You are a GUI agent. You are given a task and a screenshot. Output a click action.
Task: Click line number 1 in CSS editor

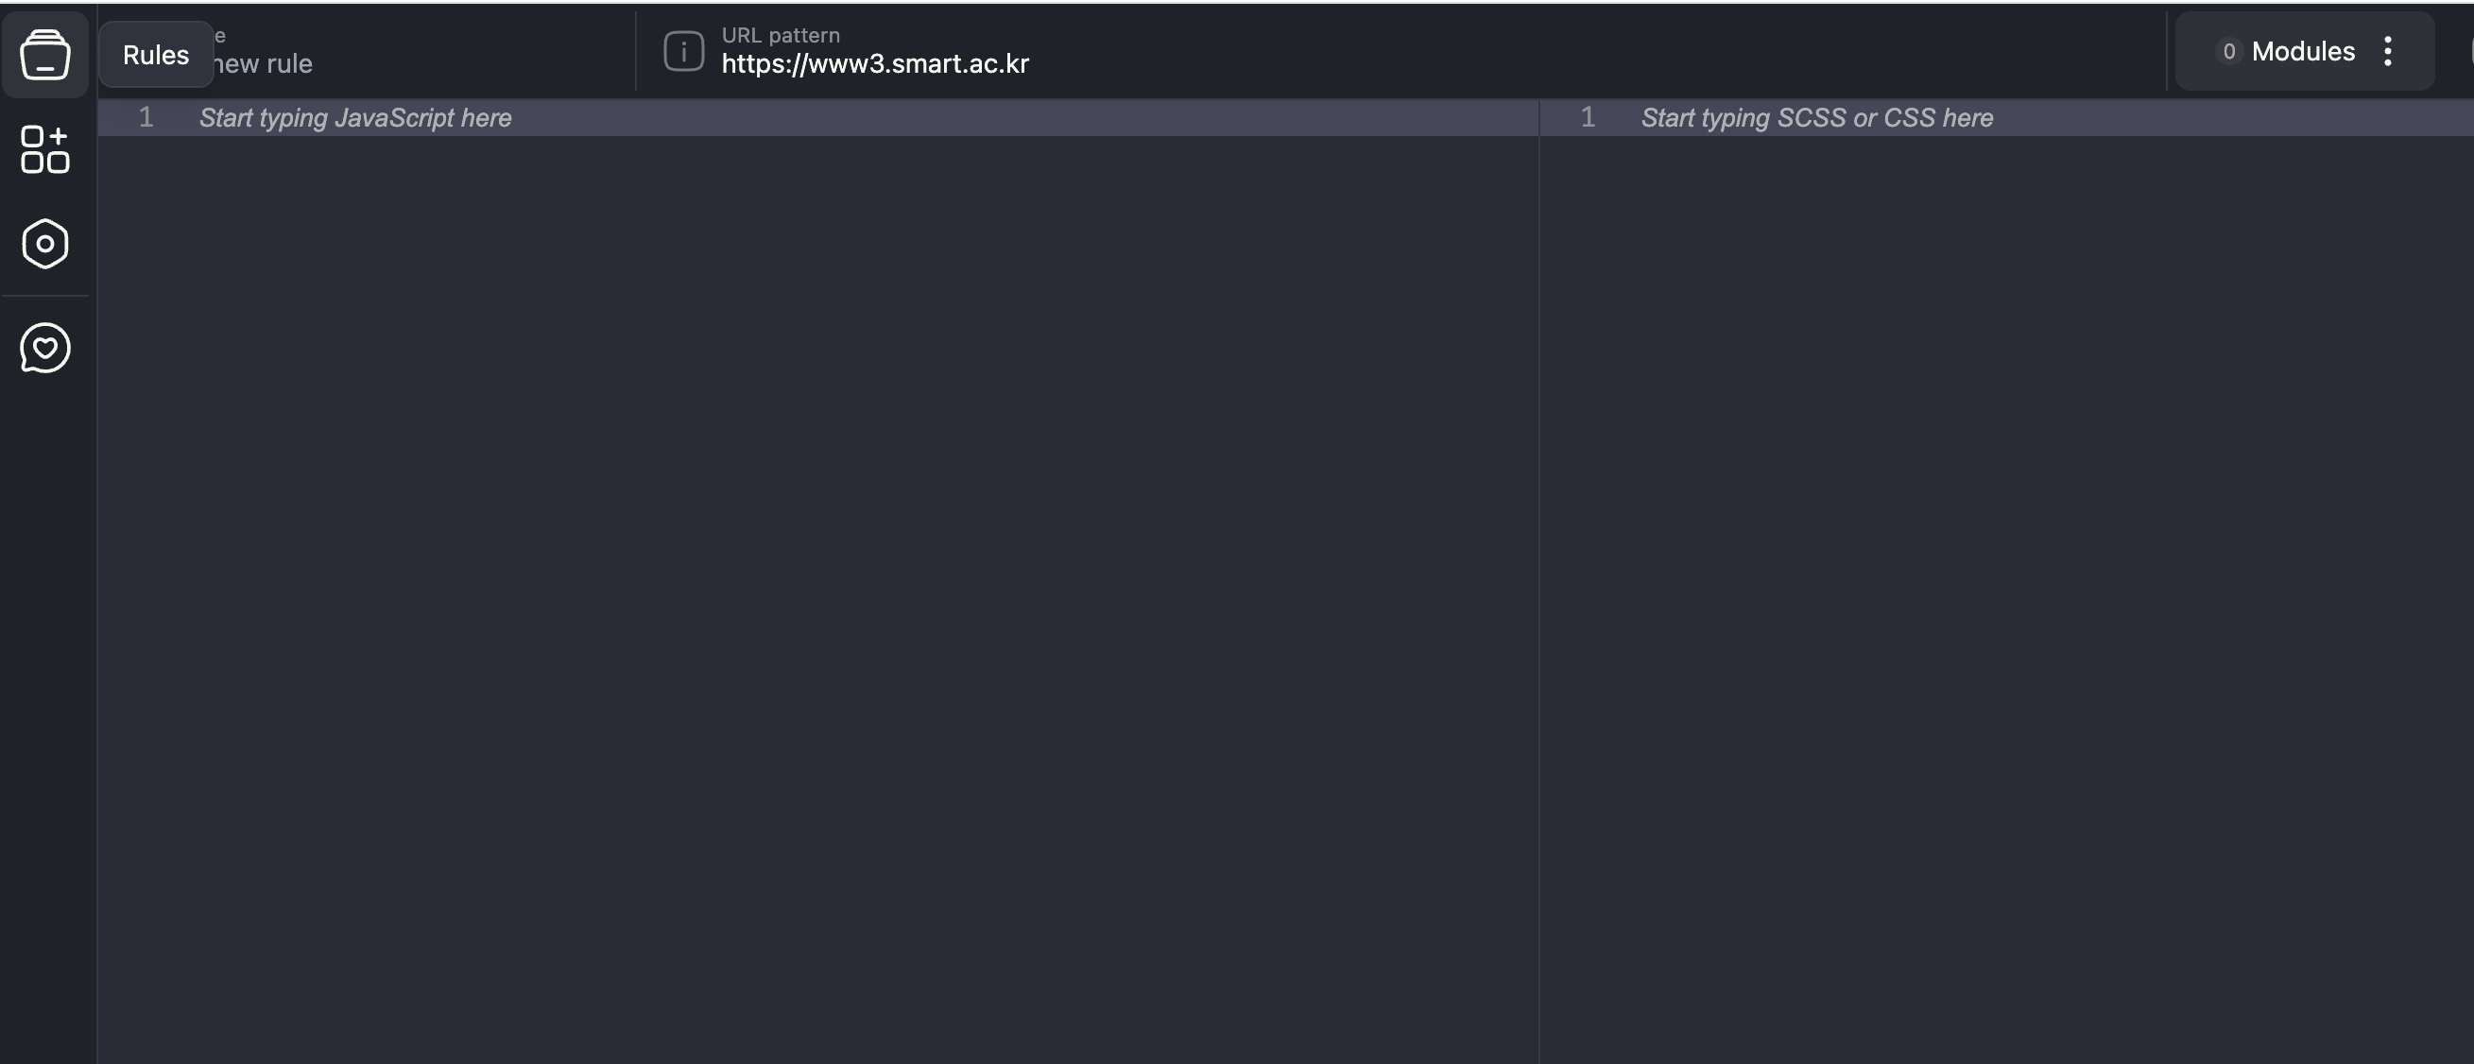1588,118
